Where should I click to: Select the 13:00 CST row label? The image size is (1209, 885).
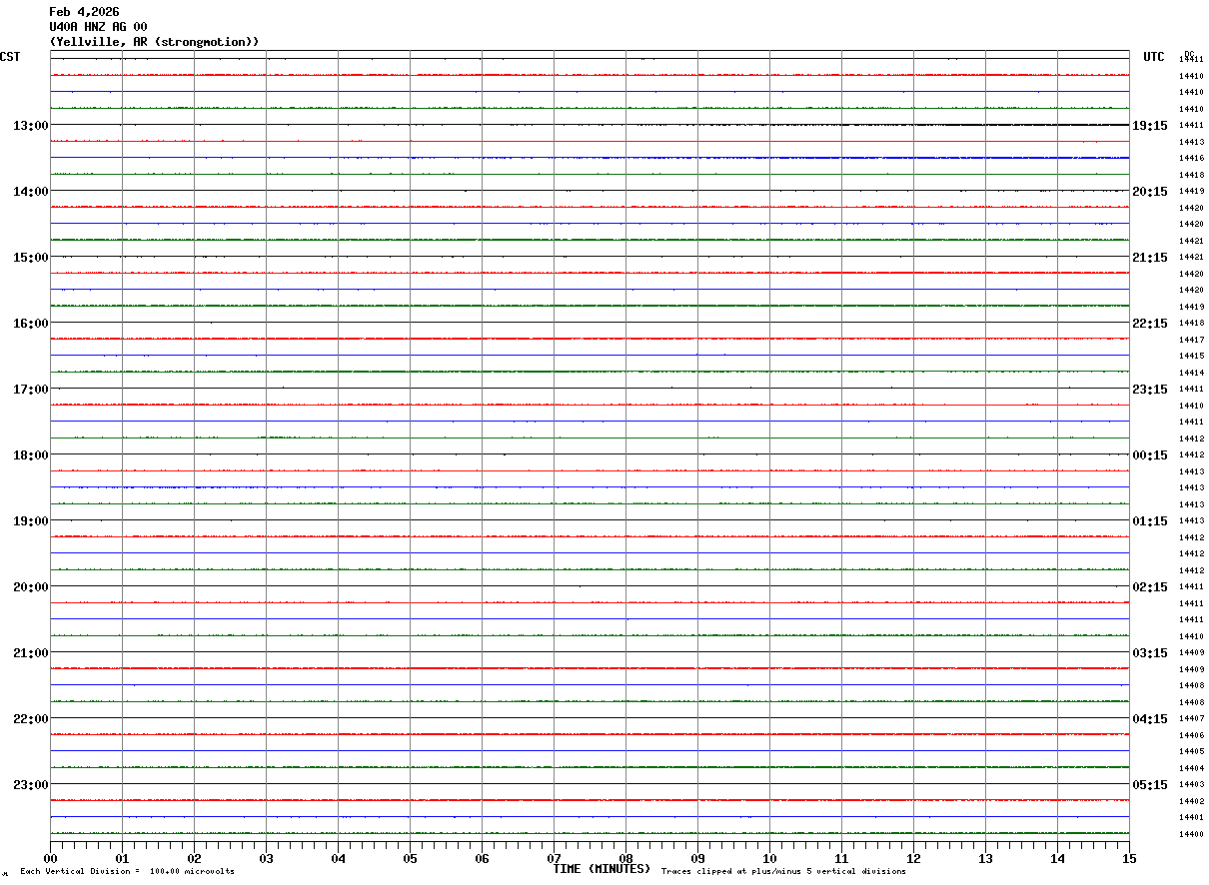pyautogui.click(x=30, y=126)
